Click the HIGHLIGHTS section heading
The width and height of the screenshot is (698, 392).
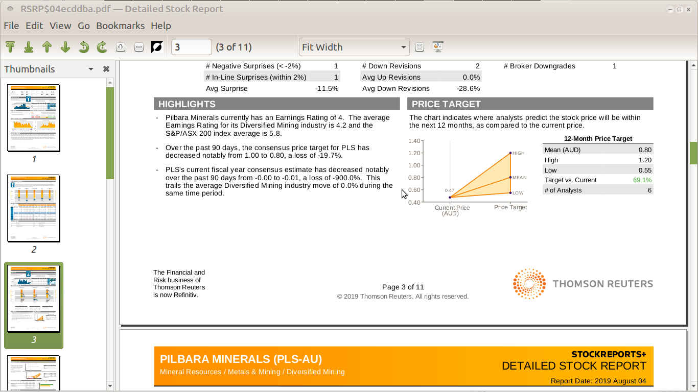(x=187, y=104)
